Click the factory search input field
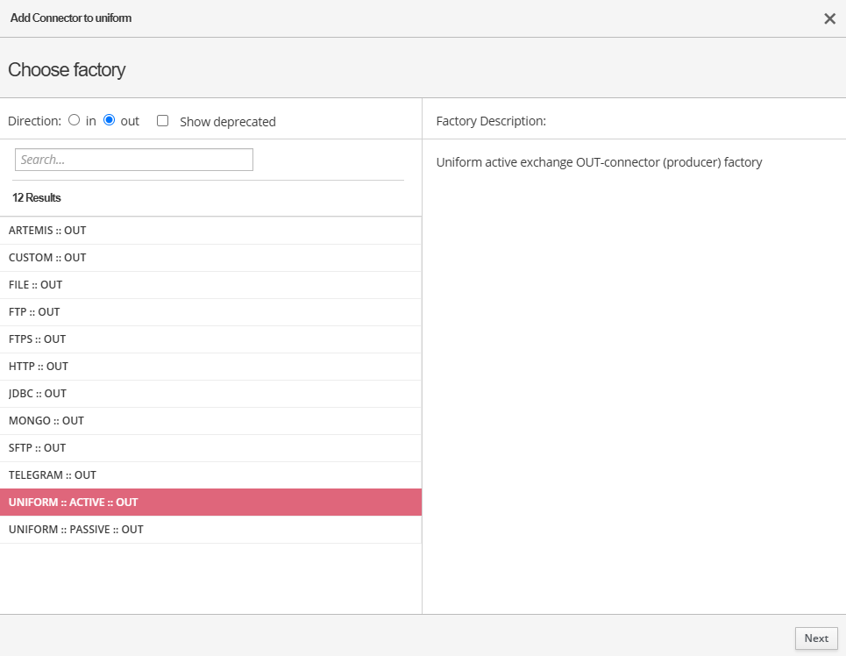846x656 pixels. (134, 160)
